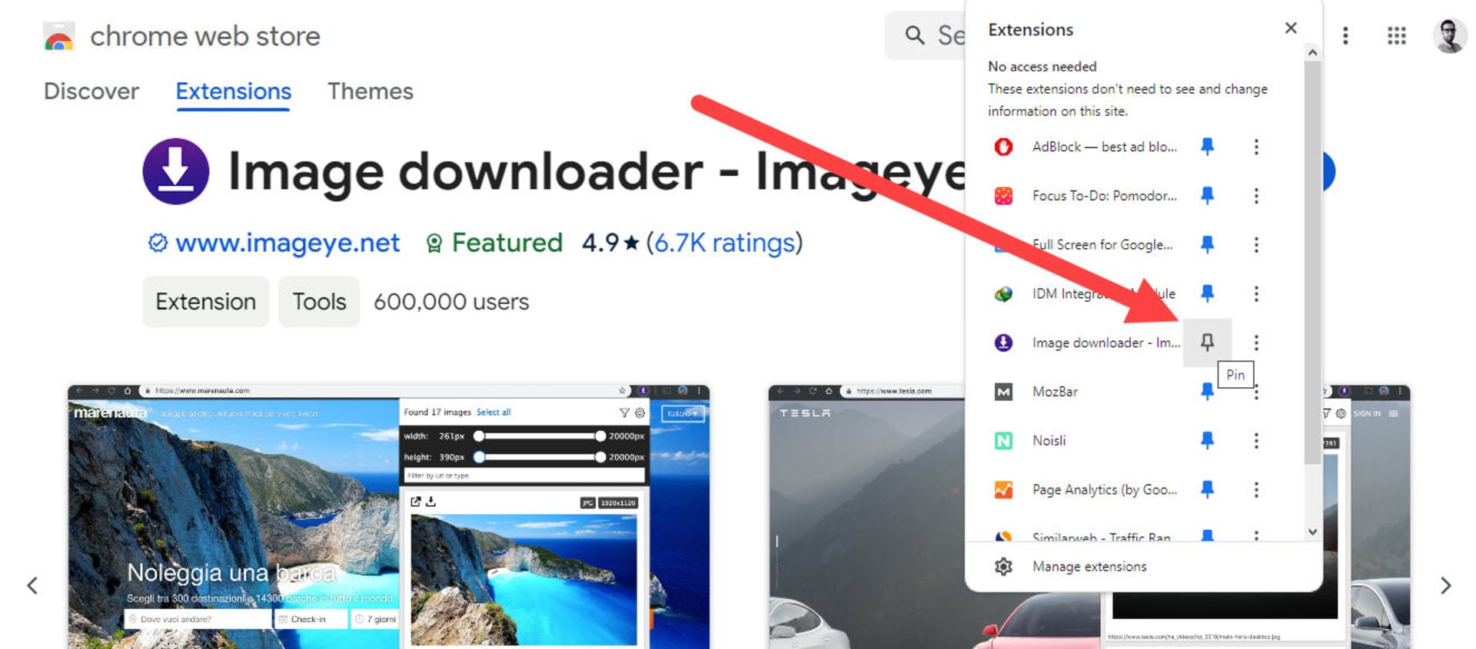Select Noisli extension entry
This screenshot has width=1476, height=649.
pyautogui.click(x=1049, y=440)
